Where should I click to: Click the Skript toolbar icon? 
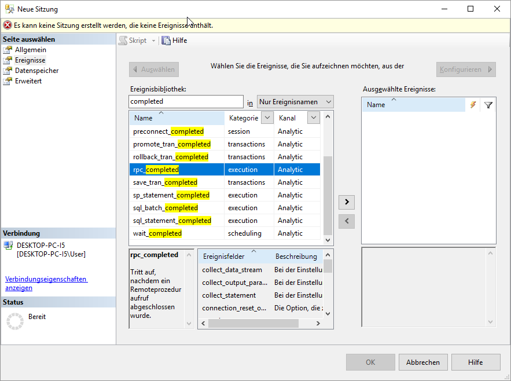click(x=123, y=41)
